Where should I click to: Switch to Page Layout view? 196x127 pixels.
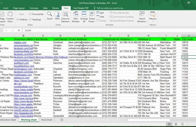pyautogui.click(x=2, y=17)
